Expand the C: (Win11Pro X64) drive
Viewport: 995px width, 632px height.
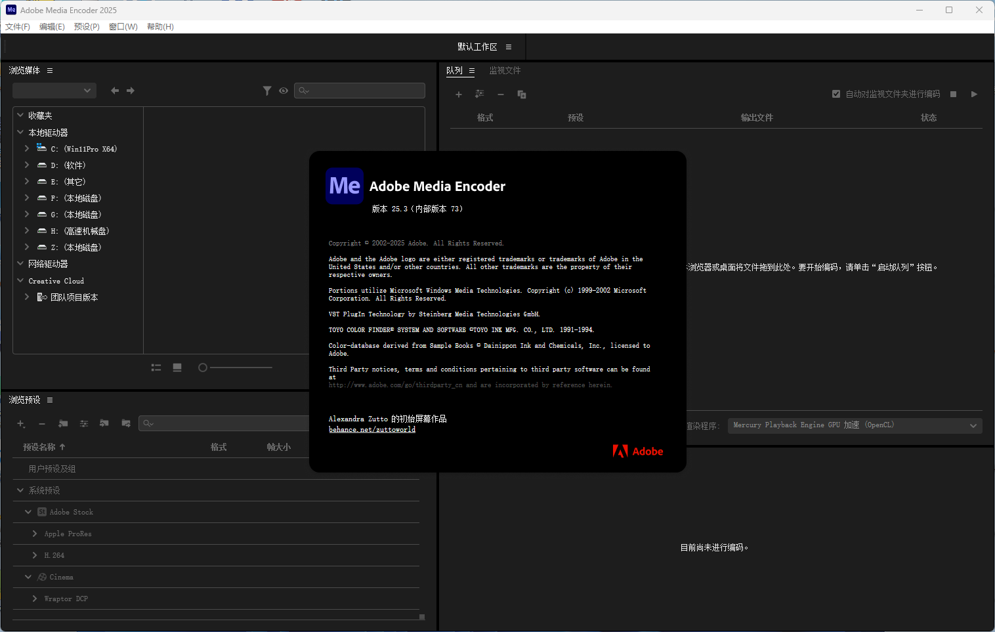(x=27, y=148)
